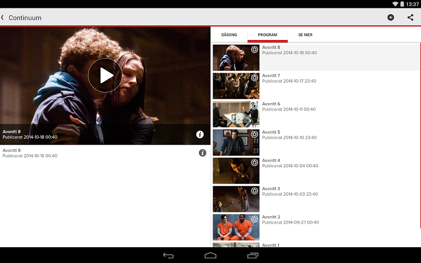Tap the Android home navigation button
Image resolution: width=421 pixels, height=263 pixels.
pos(210,256)
